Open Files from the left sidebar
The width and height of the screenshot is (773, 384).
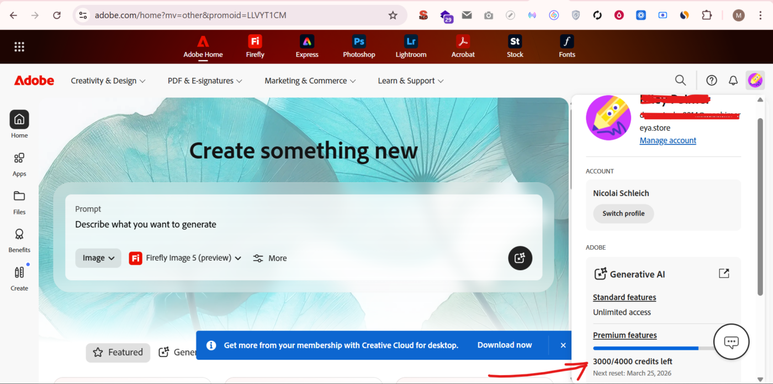coord(19,202)
